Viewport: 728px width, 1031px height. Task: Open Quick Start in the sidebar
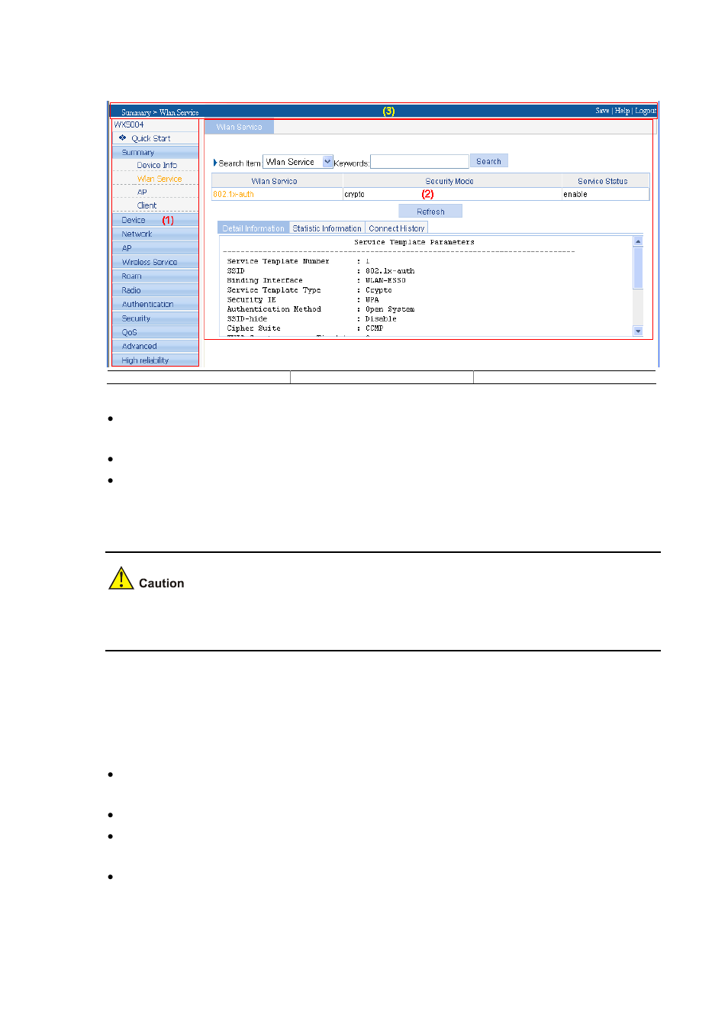tap(150, 138)
